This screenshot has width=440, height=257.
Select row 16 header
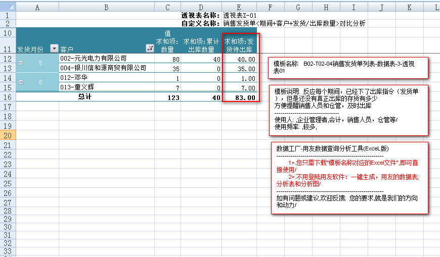click(x=8, y=97)
